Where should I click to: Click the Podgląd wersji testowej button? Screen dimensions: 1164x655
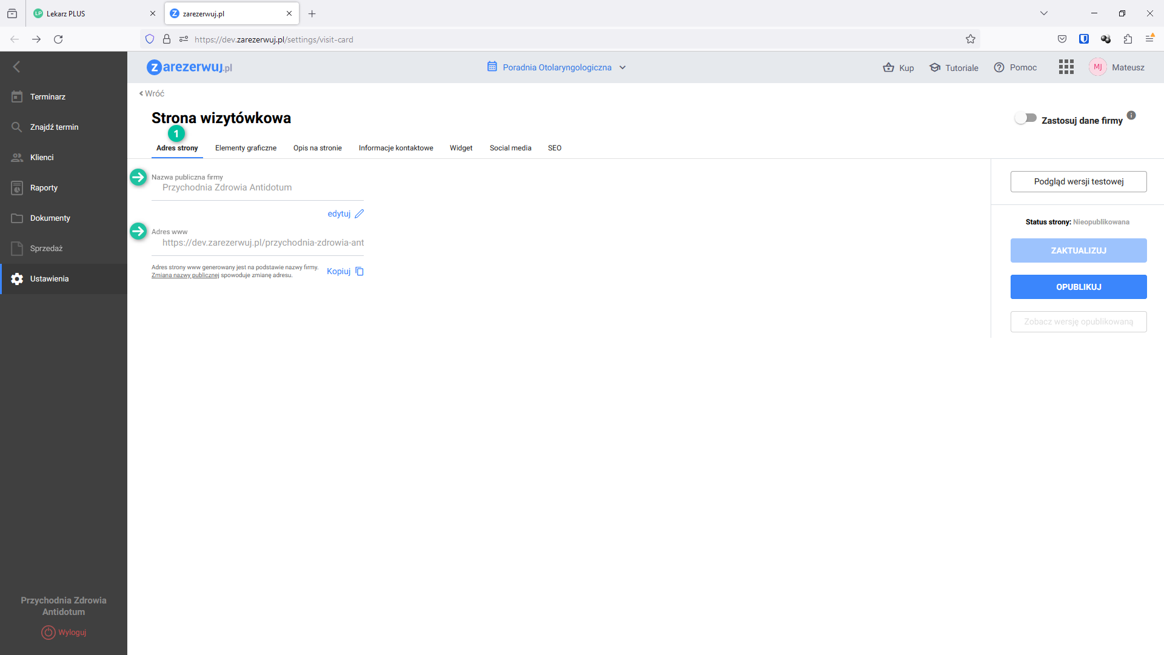click(x=1079, y=181)
